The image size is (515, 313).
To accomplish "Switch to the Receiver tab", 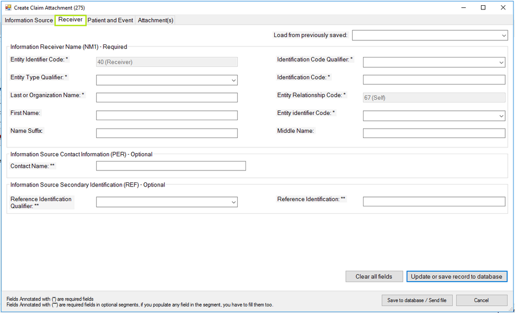I will point(70,20).
